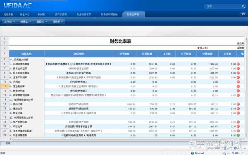Click the 负债总额/所有者权益总额 formula cell

point(79,126)
